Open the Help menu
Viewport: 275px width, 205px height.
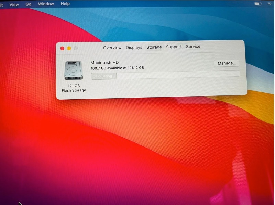[x=65, y=4]
